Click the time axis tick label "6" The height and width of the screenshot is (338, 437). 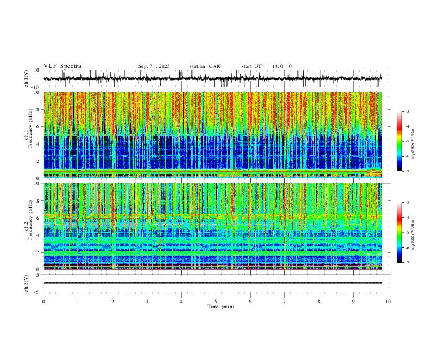click(250, 302)
